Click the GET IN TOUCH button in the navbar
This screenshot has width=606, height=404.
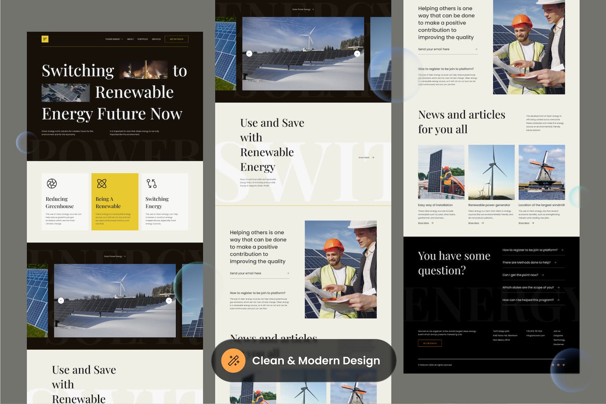point(176,39)
